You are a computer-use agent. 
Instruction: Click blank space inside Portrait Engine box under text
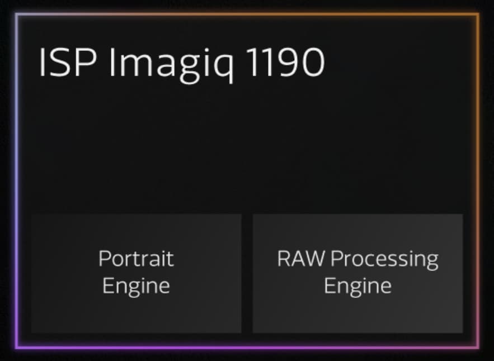136,315
